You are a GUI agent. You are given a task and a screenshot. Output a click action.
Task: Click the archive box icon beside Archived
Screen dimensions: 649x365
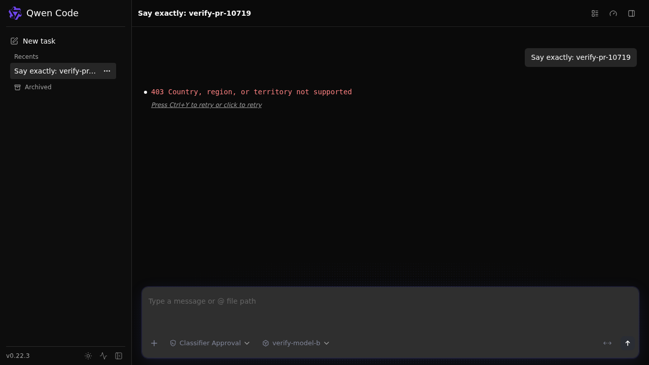(x=18, y=87)
